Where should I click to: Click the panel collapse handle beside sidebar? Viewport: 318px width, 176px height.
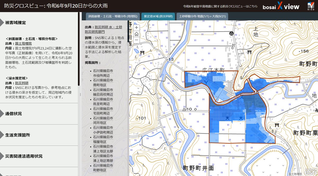[80, 94]
